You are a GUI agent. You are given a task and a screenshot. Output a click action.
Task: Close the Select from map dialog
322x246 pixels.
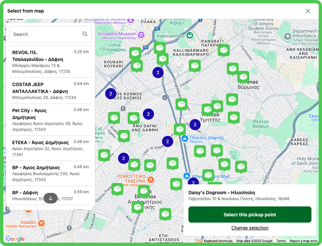point(308,11)
